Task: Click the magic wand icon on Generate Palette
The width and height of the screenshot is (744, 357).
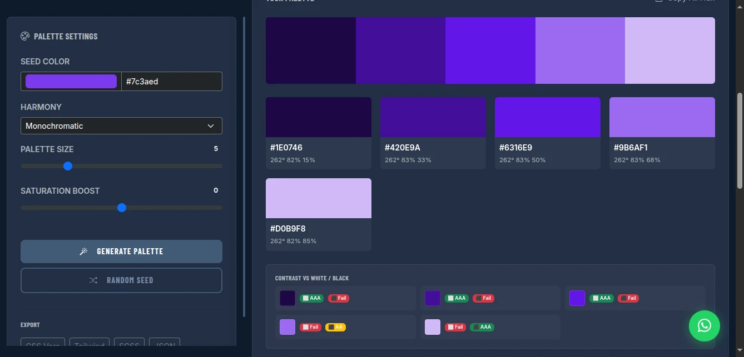Action: point(83,251)
